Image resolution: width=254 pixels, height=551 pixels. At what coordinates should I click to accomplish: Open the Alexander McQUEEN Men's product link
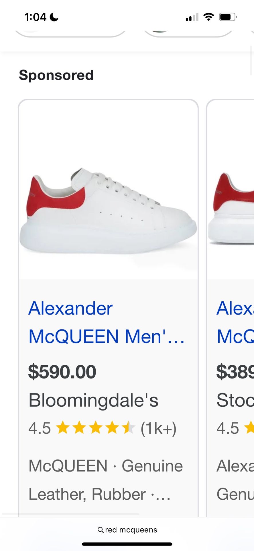pyautogui.click(x=106, y=322)
